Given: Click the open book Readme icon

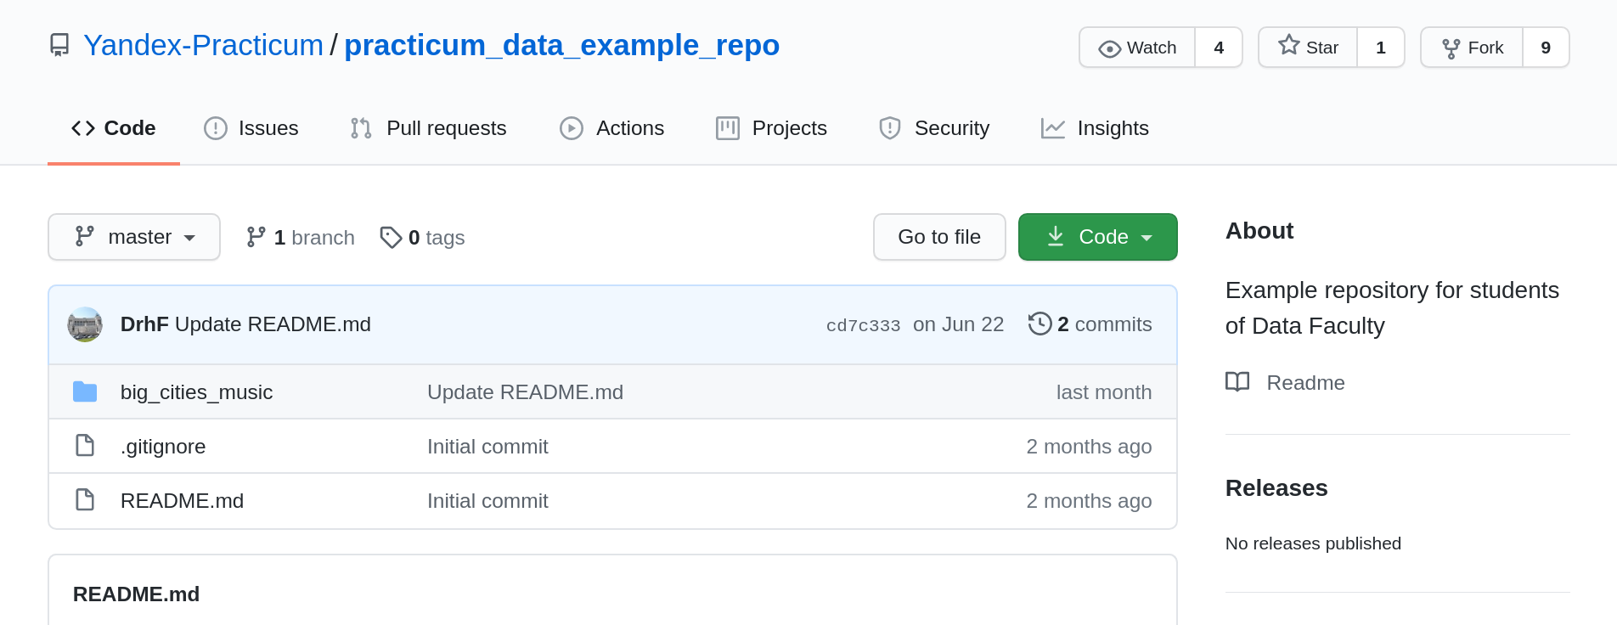Looking at the screenshot, I should pos(1237,382).
